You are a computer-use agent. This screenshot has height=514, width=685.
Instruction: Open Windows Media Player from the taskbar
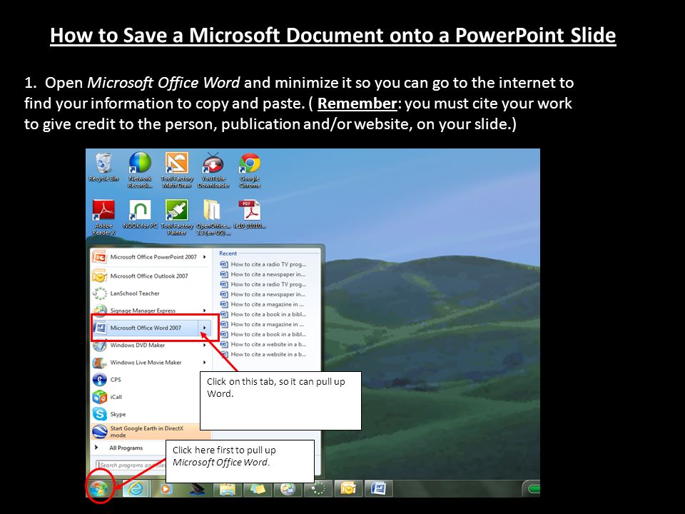[x=166, y=488]
